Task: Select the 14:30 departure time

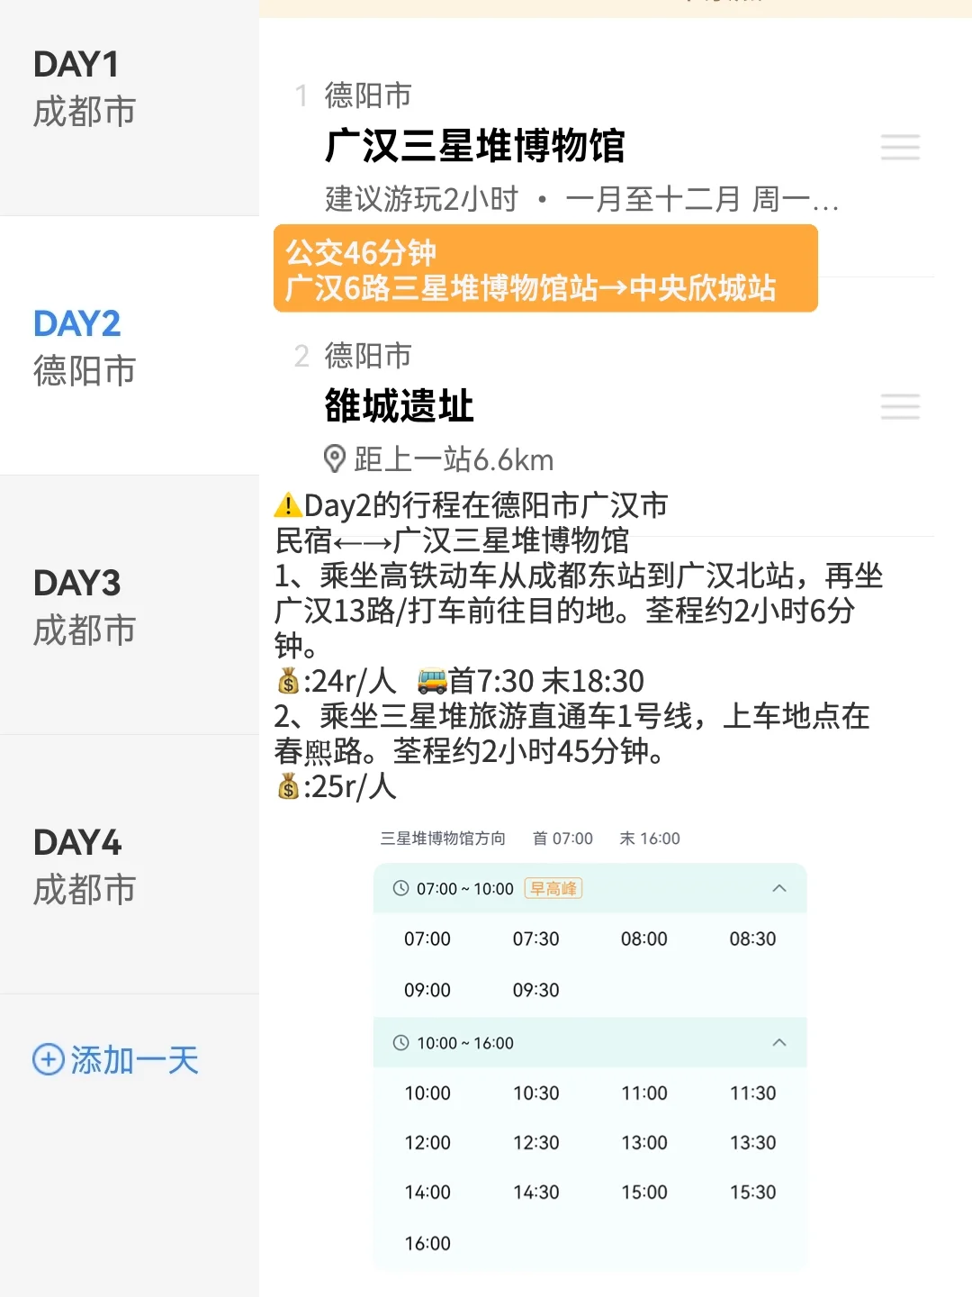Action: coord(536,1193)
